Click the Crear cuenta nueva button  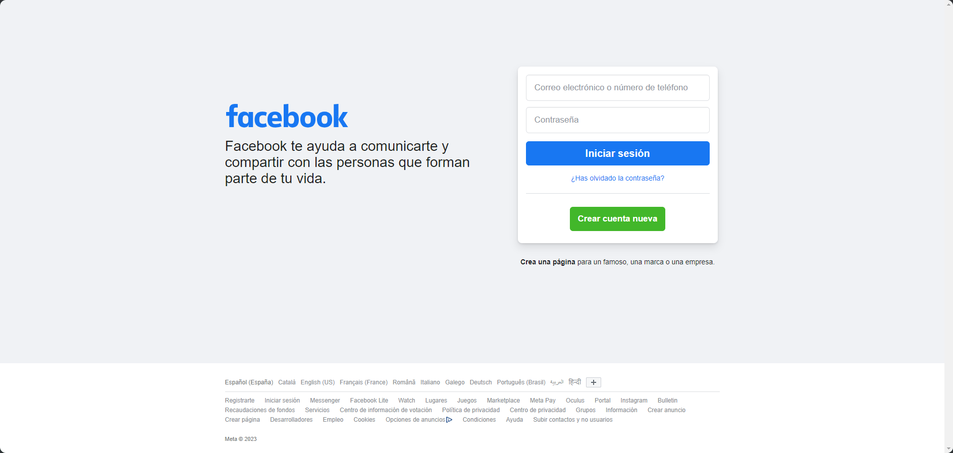pyautogui.click(x=617, y=219)
